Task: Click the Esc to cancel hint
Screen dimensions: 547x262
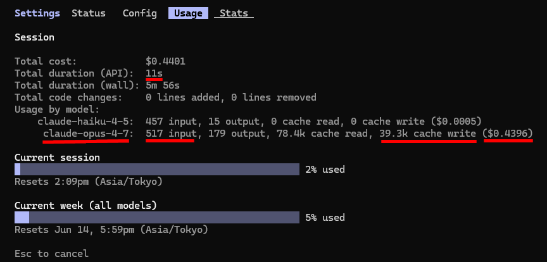Action: pyautogui.click(x=51, y=253)
